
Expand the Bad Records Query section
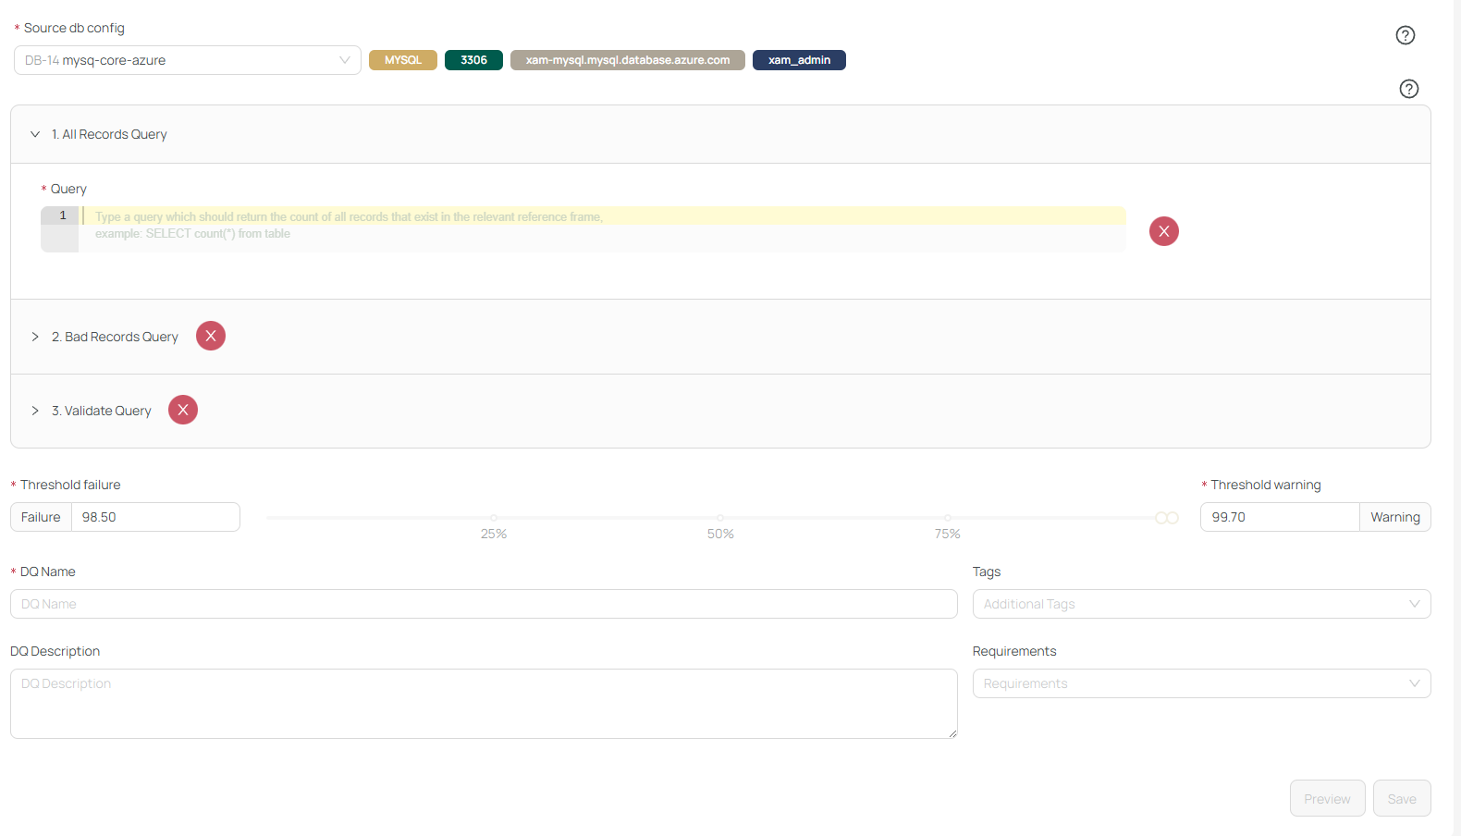click(35, 337)
